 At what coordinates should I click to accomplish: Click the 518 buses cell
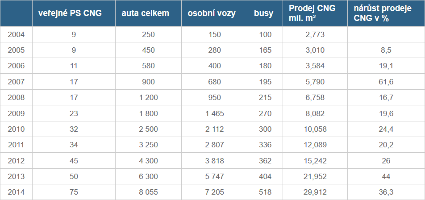click(x=265, y=192)
